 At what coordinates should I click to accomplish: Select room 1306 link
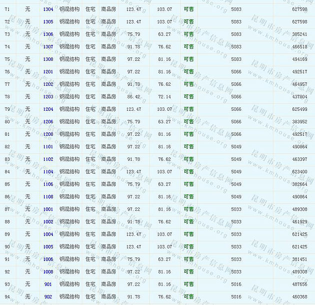[x=48, y=34]
